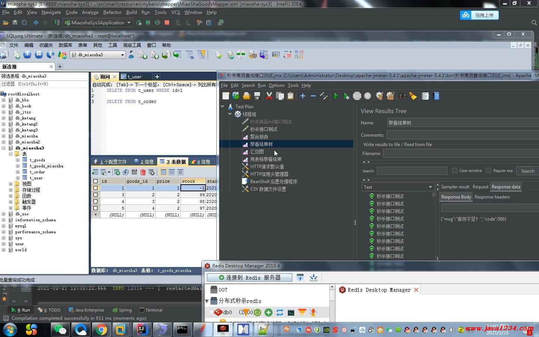The height and width of the screenshot is (337, 539).
Task: Collapse the 线程组 thread group node
Action: click(230, 114)
